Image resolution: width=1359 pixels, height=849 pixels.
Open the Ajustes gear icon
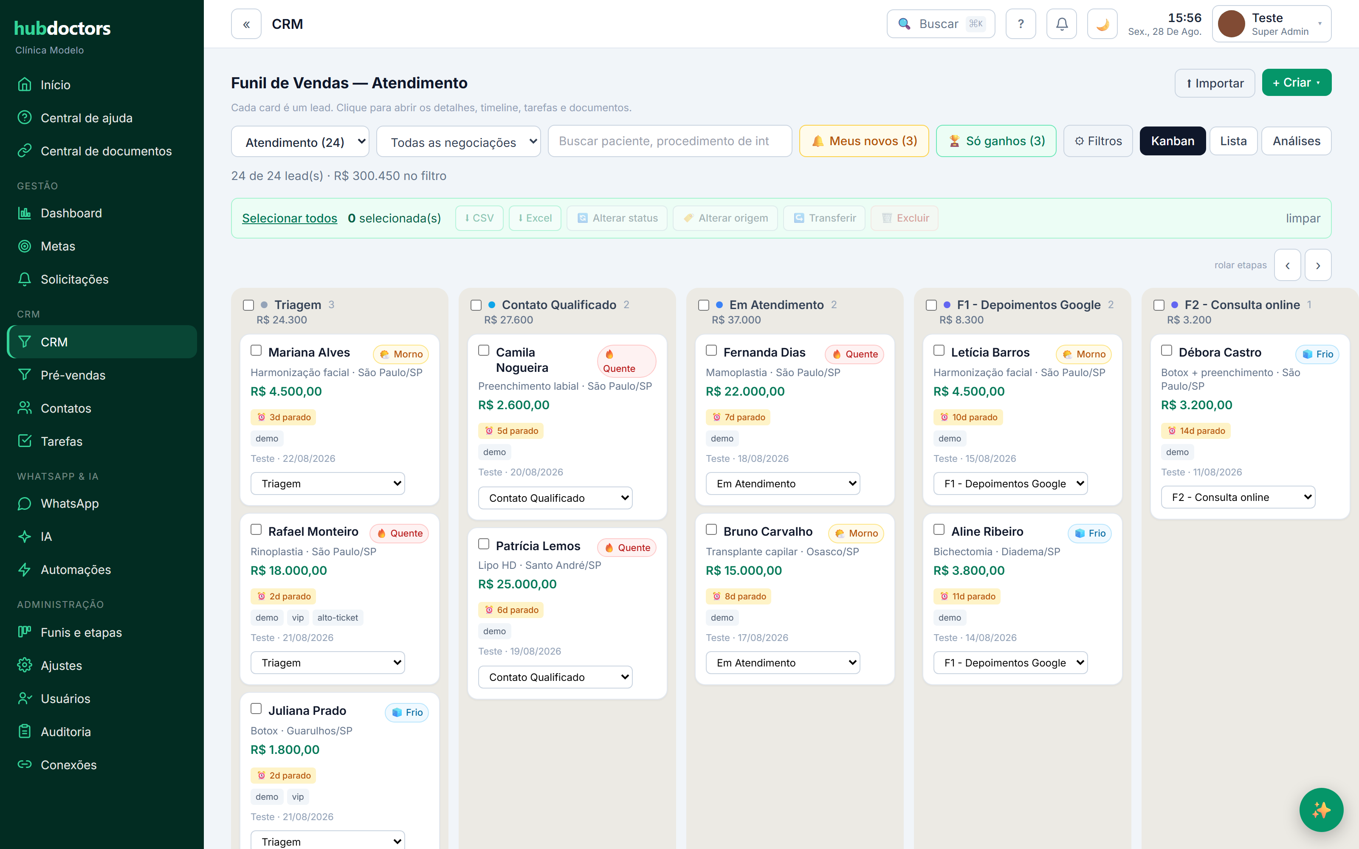pos(25,665)
